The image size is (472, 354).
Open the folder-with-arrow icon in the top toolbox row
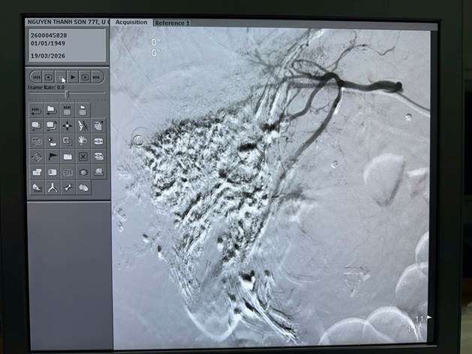[x=52, y=109]
